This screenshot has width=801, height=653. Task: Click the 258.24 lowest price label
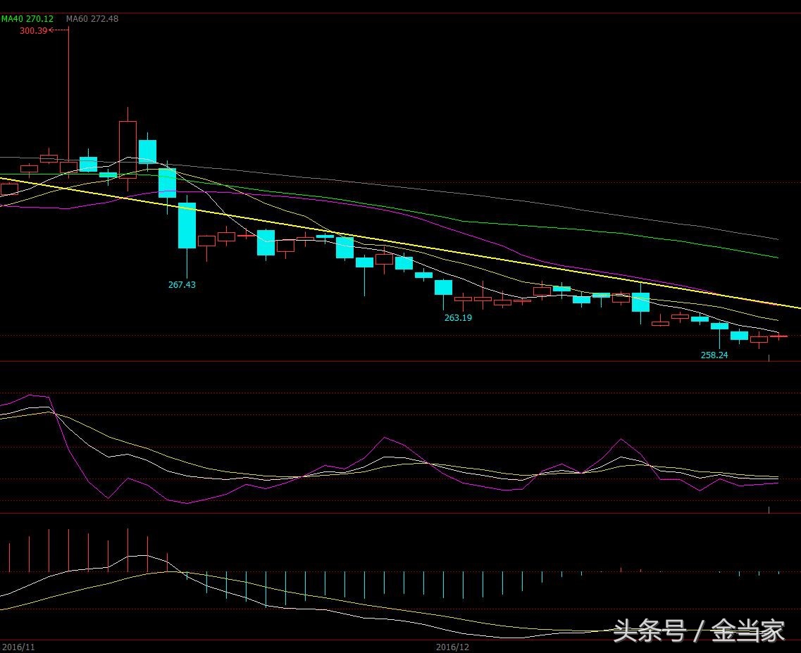(714, 355)
